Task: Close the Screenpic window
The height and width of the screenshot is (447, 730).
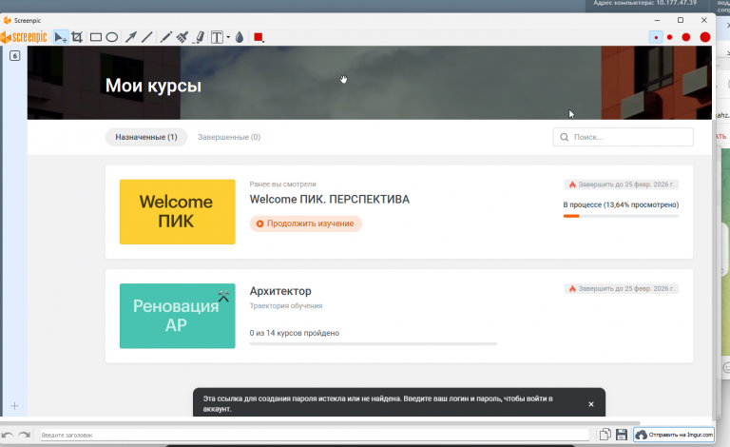Action: (704, 20)
